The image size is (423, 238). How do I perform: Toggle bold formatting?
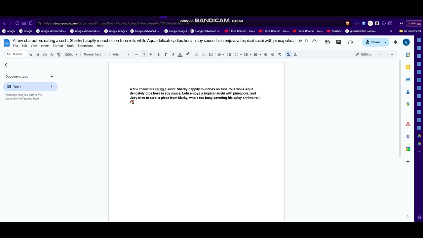[159, 55]
